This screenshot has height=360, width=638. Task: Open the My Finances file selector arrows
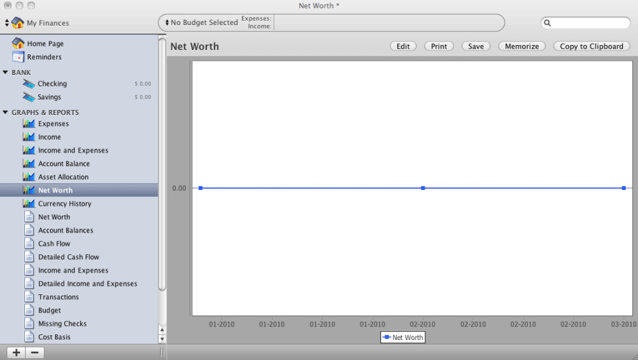6,22
